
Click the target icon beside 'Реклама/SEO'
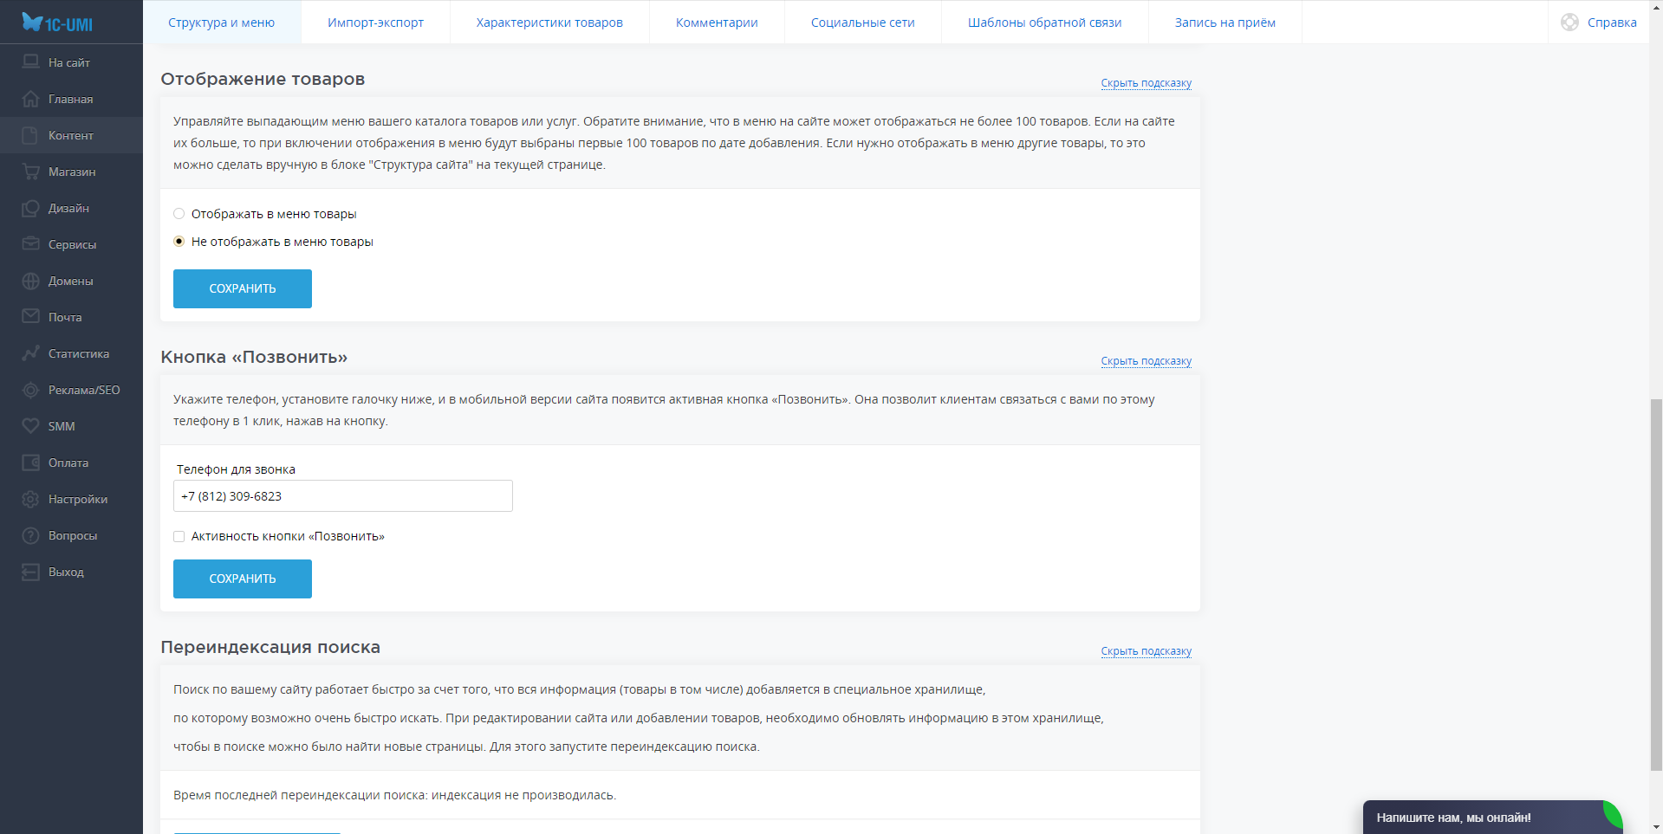[x=30, y=390]
